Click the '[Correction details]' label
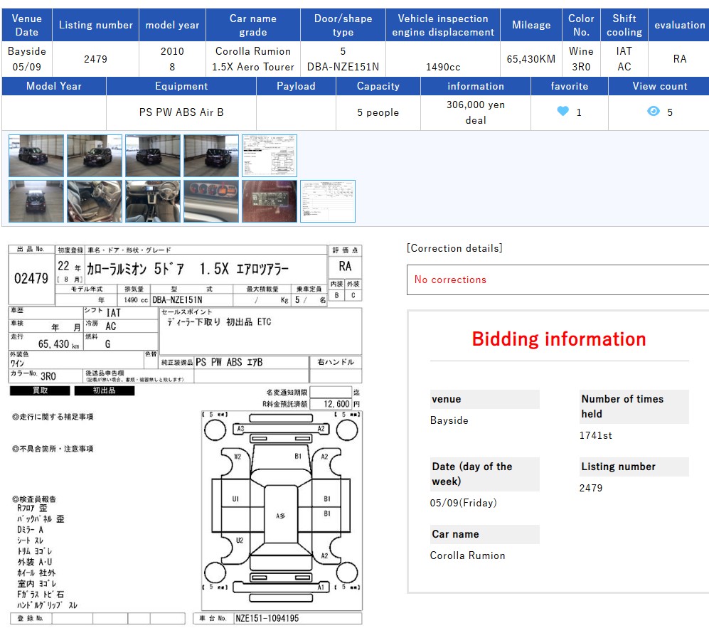709x628 pixels. coord(454,248)
